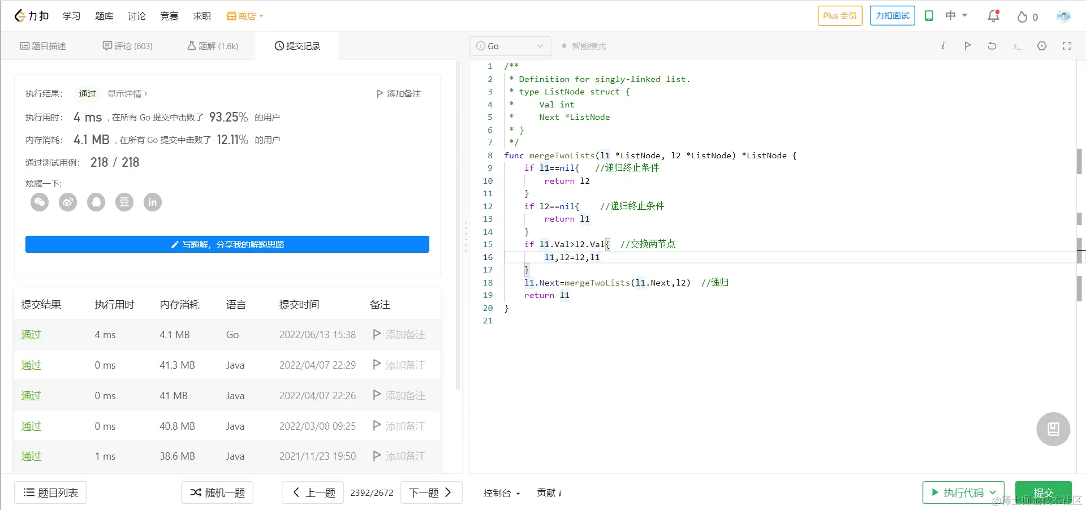Image resolution: width=1086 pixels, height=510 pixels.
Task: Go to the 讨论 discussion page
Action: (136, 16)
